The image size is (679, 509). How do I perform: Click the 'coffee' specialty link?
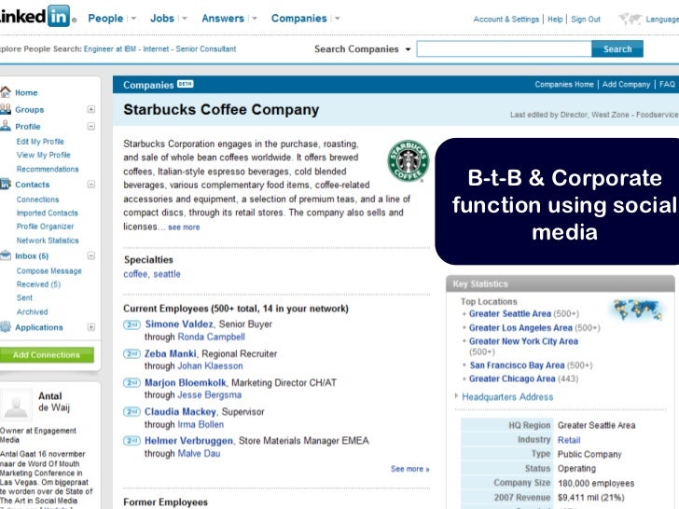click(x=135, y=274)
